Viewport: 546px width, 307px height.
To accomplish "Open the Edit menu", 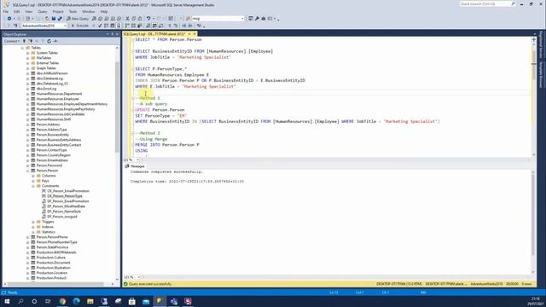I will (x=17, y=11).
